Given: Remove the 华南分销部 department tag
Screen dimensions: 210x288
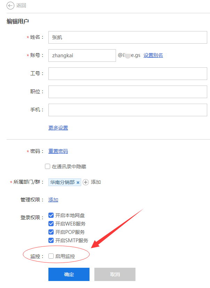Looking at the screenshot, I should pyautogui.click(x=78, y=182).
